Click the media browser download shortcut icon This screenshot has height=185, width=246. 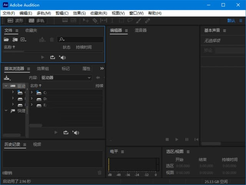(x=7, y=77)
